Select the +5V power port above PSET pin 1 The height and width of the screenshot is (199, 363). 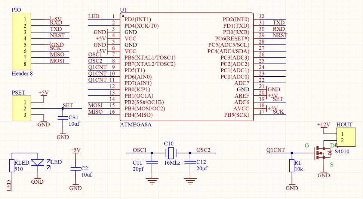click(x=43, y=93)
